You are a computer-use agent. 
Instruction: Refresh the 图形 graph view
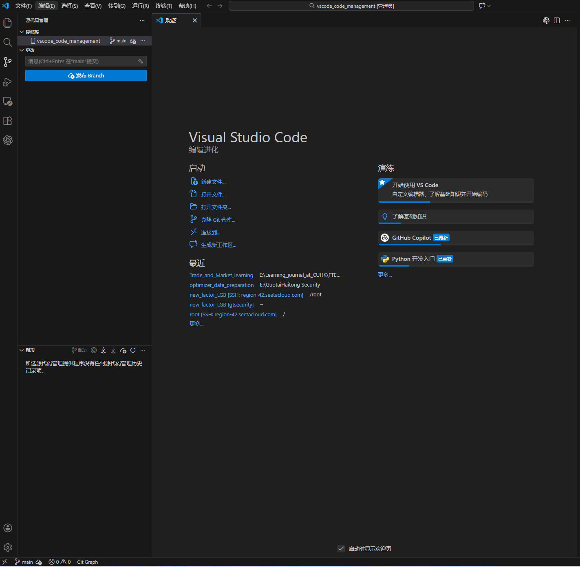click(x=133, y=350)
